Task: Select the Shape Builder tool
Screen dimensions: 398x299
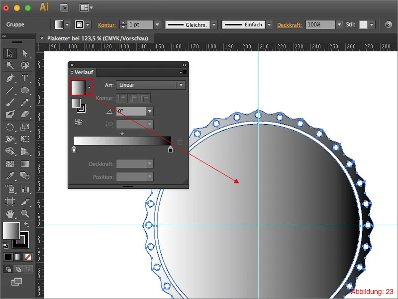Action: [10, 151]
